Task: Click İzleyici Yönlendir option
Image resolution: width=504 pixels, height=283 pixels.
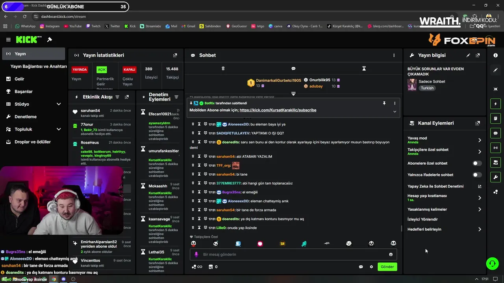Action: (422, 219)
